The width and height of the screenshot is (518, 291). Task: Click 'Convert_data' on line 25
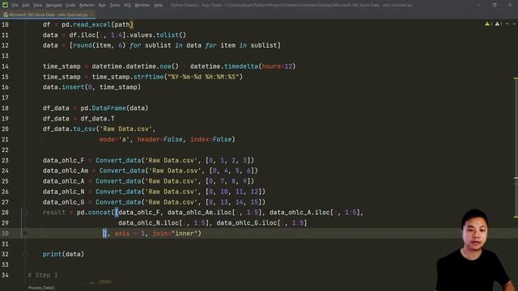pos(118,181)
